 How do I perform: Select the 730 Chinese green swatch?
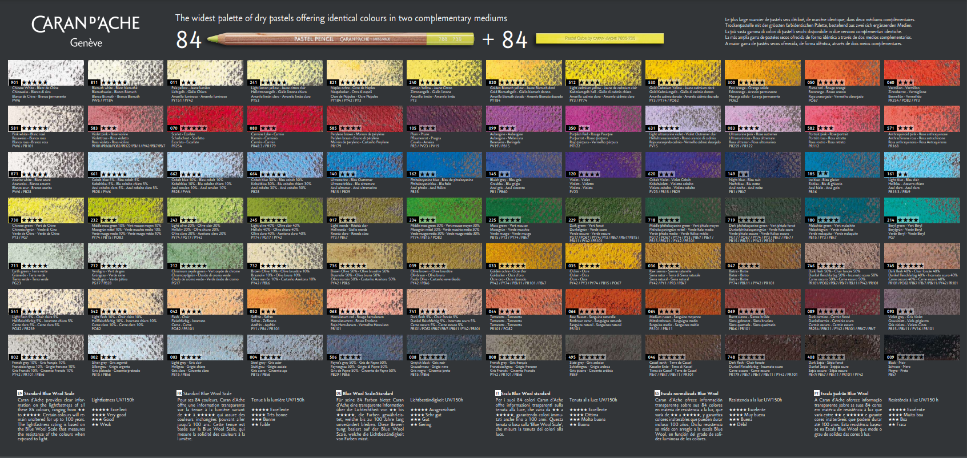46,210
